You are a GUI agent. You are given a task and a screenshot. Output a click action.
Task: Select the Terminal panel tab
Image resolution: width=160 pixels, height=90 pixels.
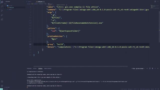point(40,68)
